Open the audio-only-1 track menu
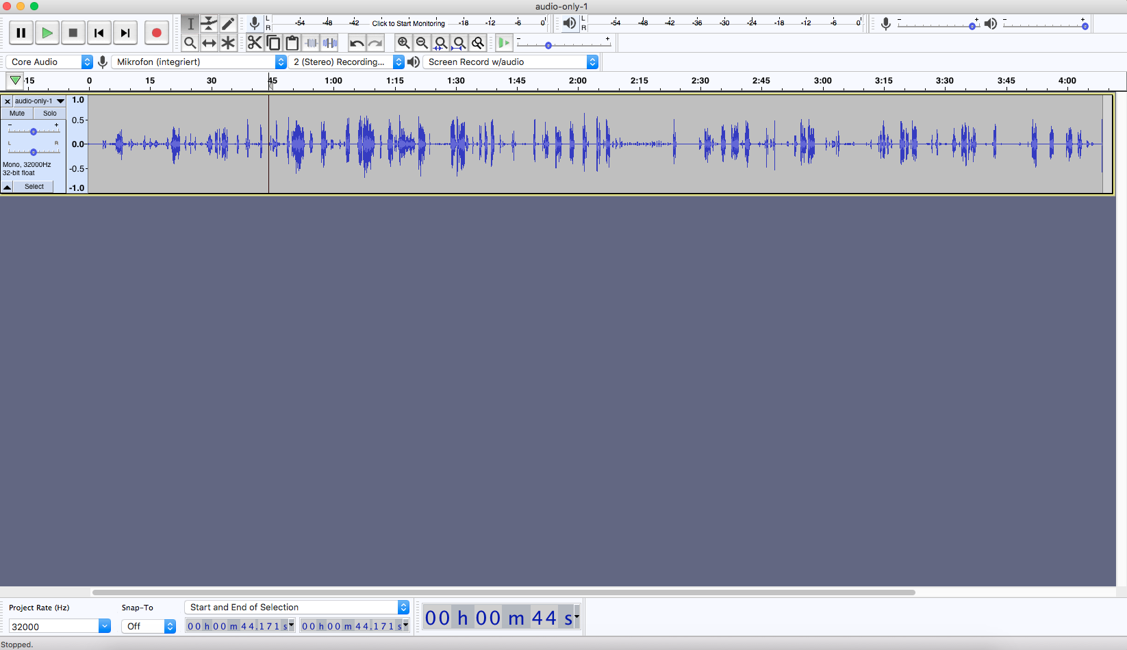1127x650 pixels. coord(40,101)
